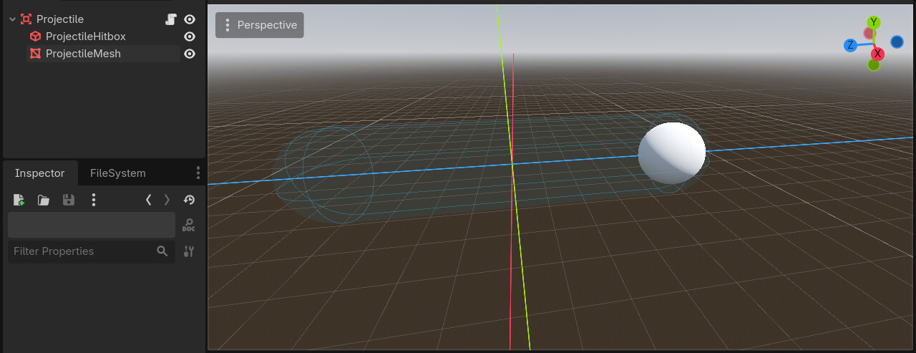Load an existing resource from disk

44,200
